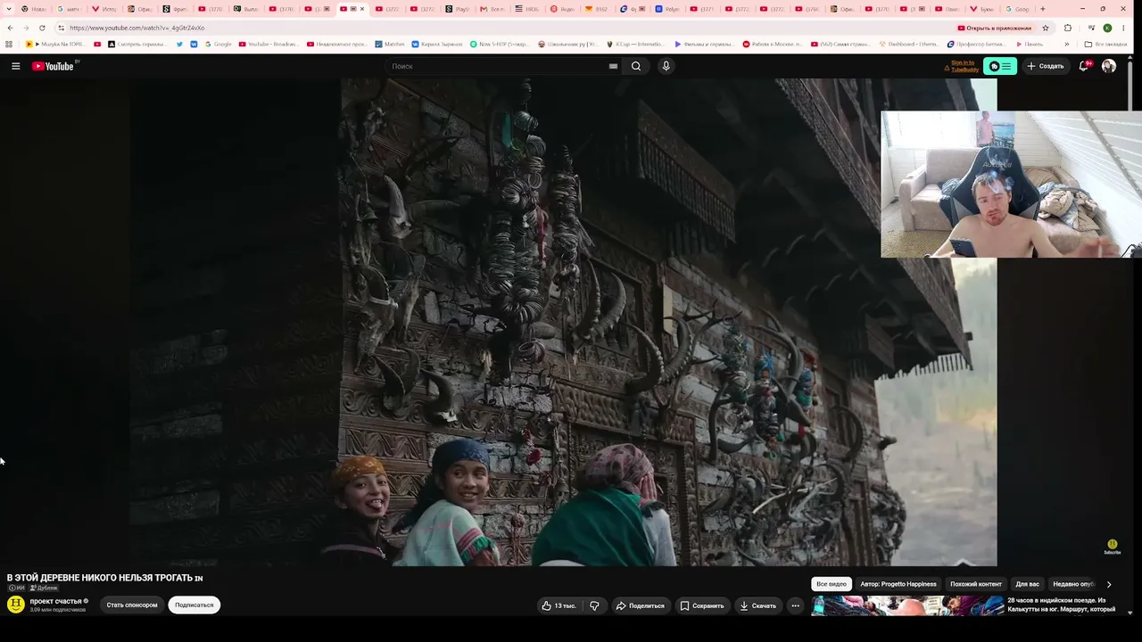
Task: Open the on-screen keyboard icon in search
Action: click(613, 66)
